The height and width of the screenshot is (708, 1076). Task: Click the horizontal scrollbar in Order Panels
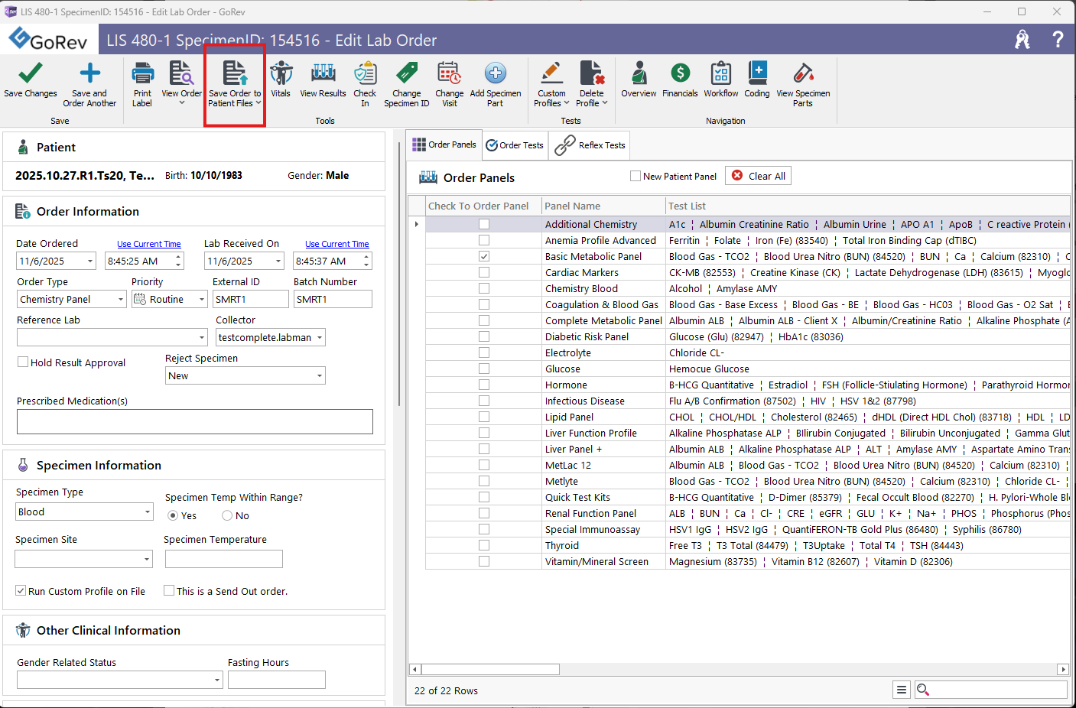pyautogui.click(x=489, y=670)
